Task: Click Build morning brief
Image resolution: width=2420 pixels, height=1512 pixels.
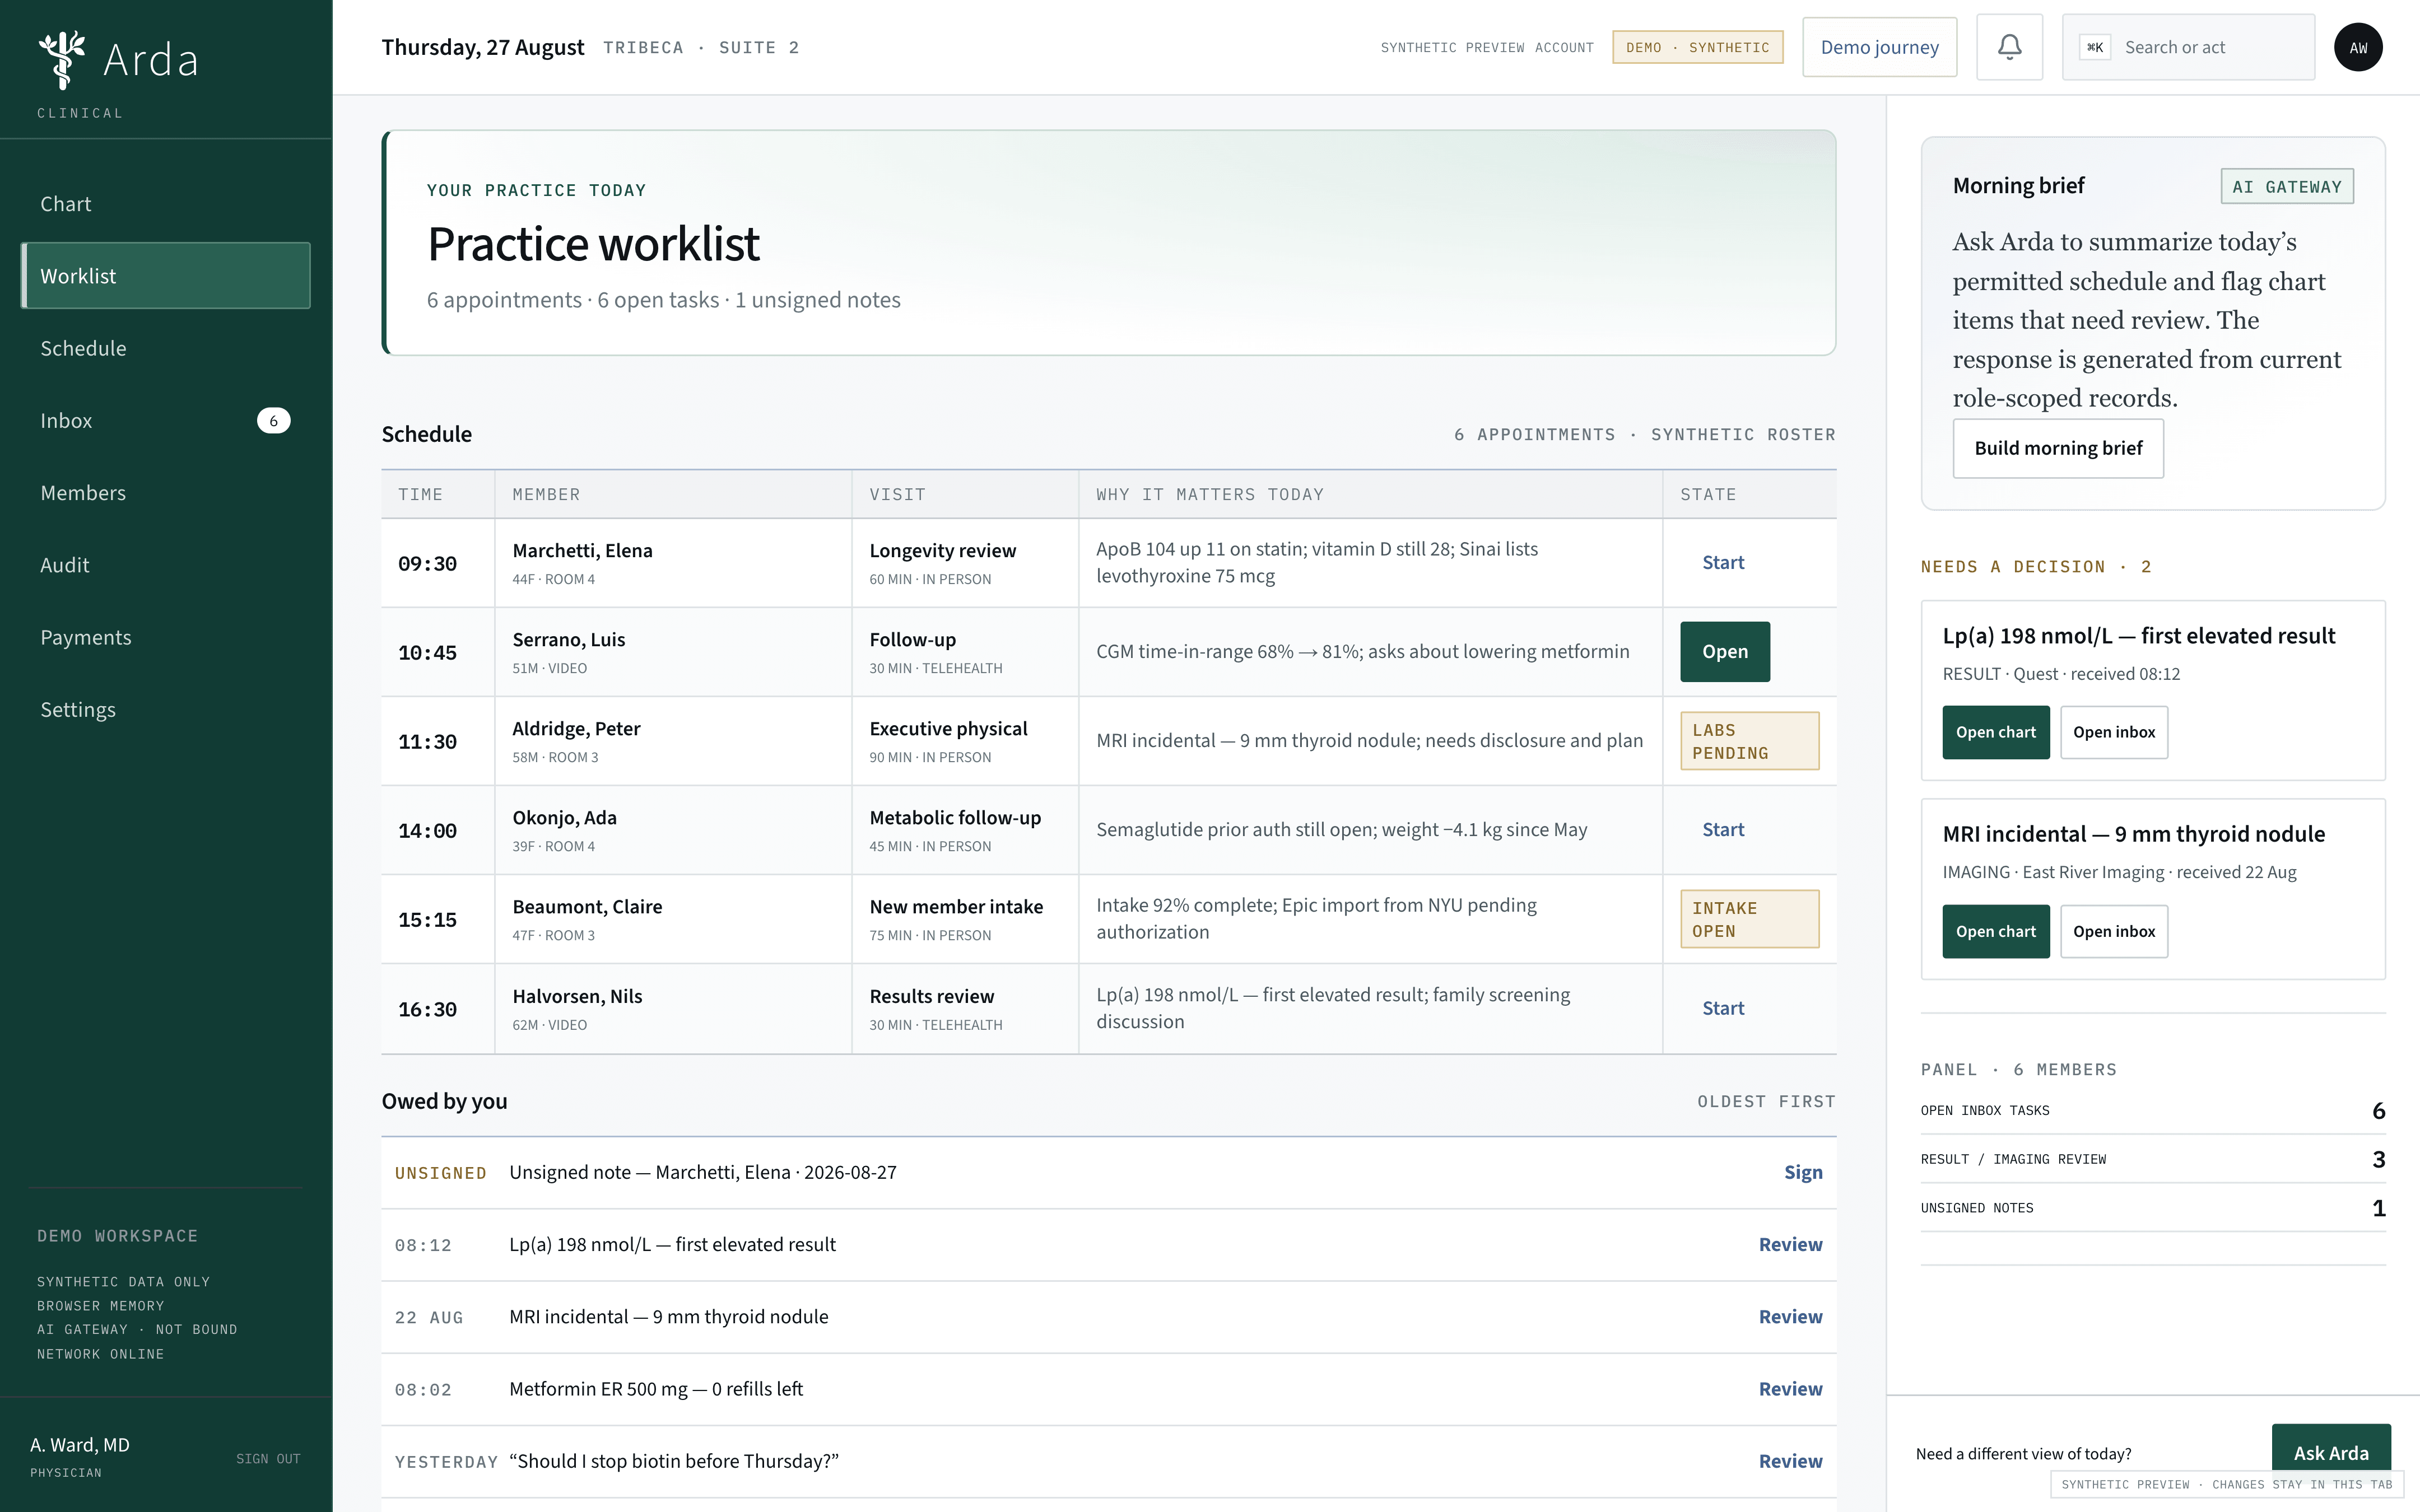Action: (x=2058, y=448)
